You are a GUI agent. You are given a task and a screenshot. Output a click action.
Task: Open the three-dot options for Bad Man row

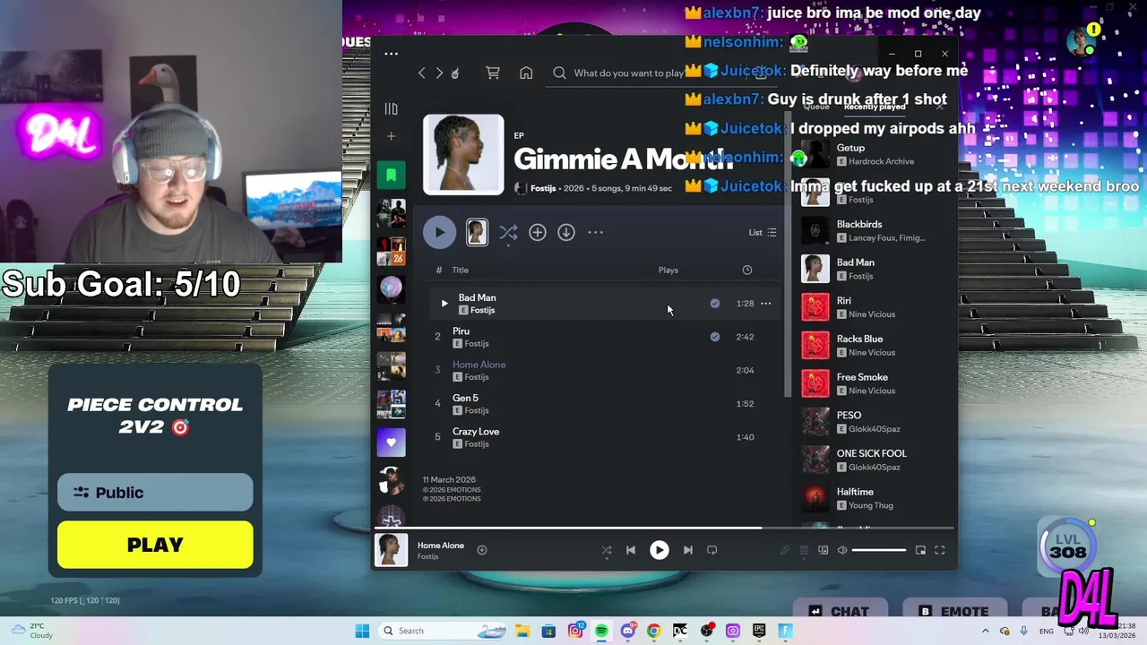click(765, 304)
